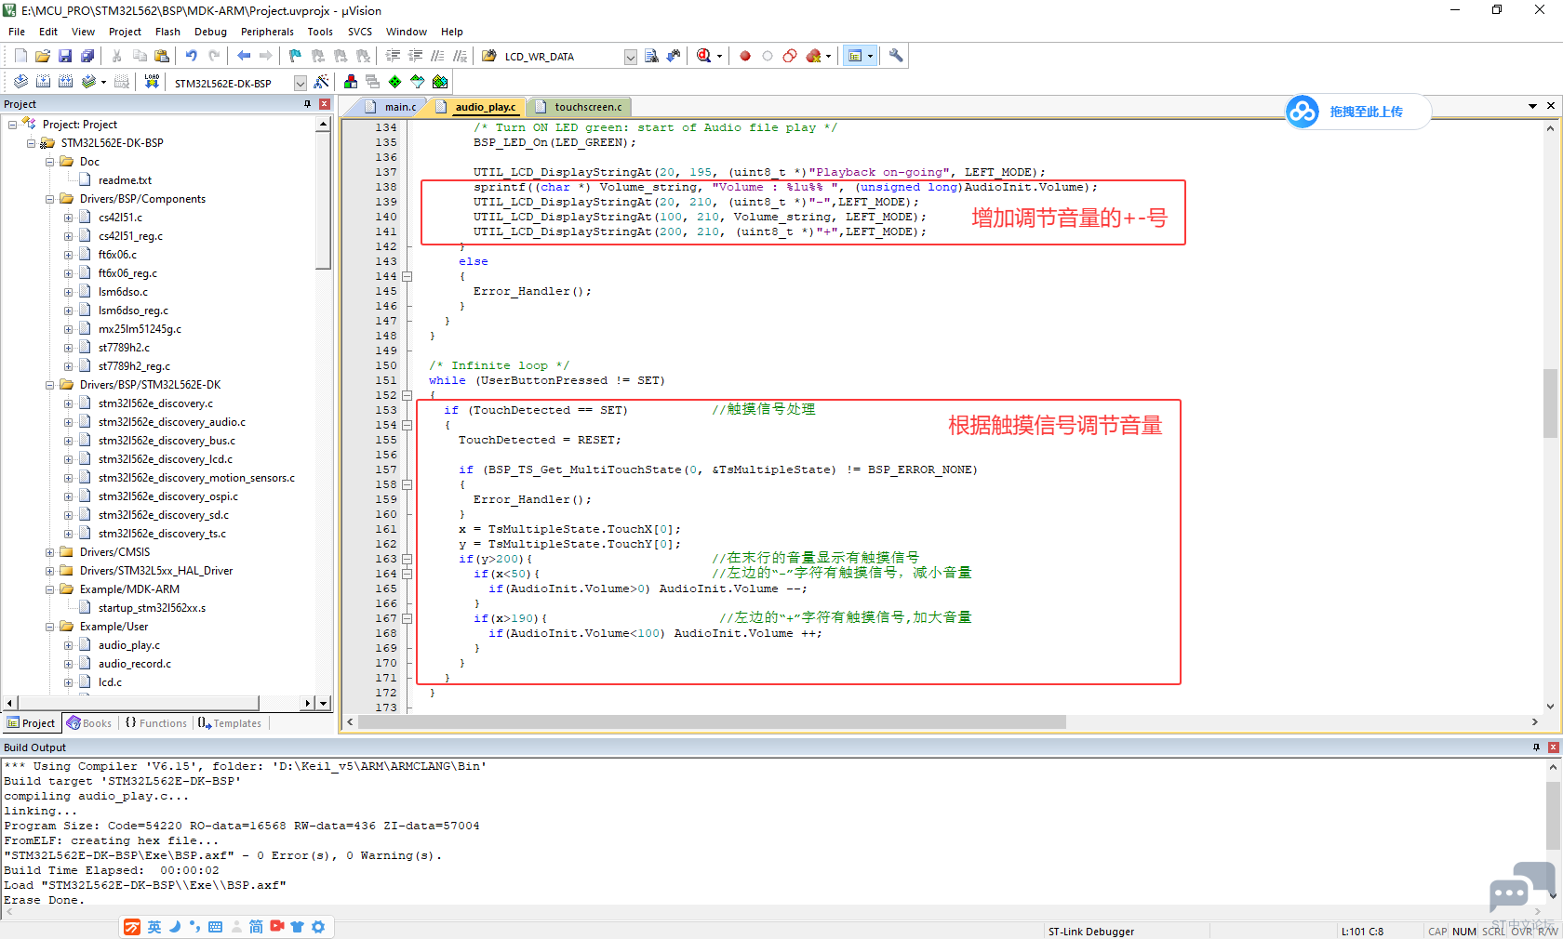
Task: Close the Project panel
Action: click(325, 104)
